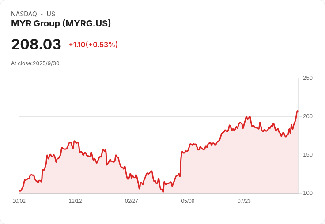Click the final endpoint of the price line
Viewport: 325px width, 224px height.
pyautogui.click(x=298, y=111)
